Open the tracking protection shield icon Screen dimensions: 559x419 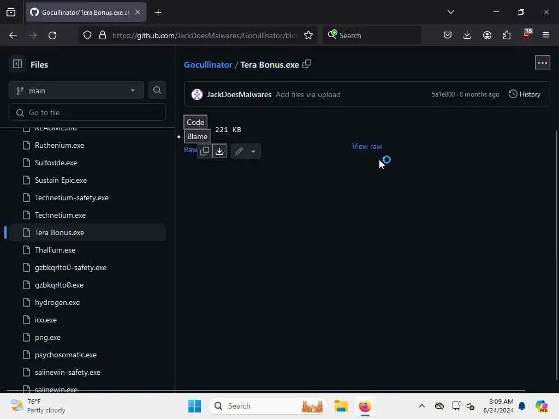pyautogui.click(x=87, y=35)
